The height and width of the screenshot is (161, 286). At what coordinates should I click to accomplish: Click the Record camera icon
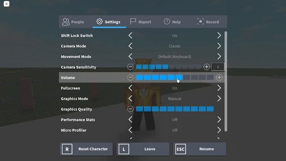pos(201,21)
